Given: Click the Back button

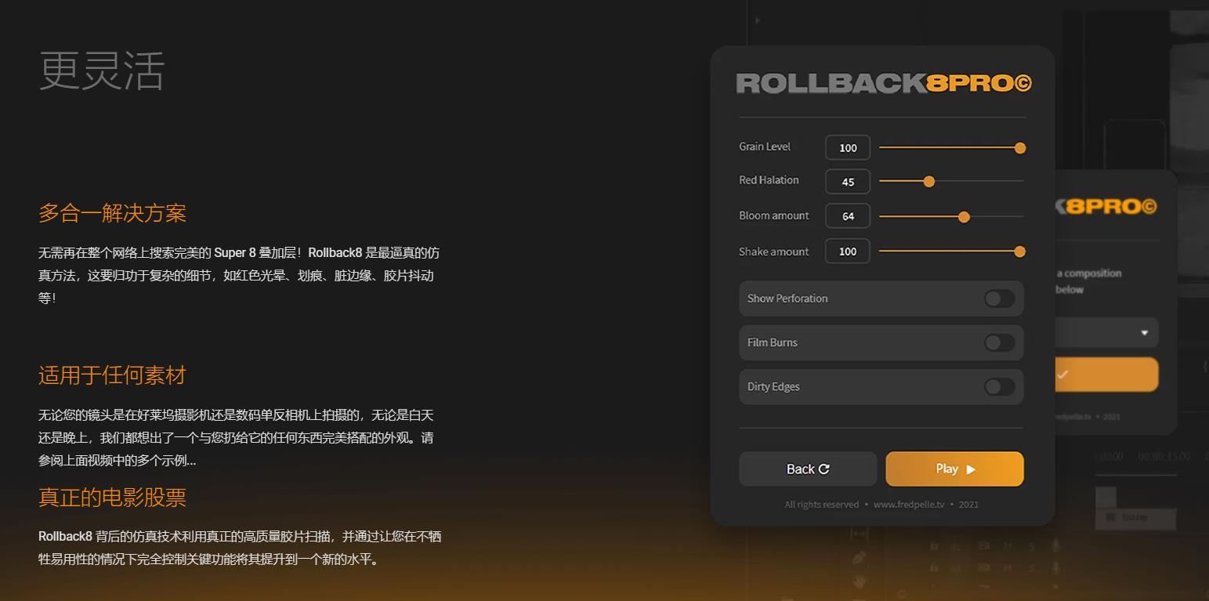Looking at the screenshot, I should (x=808, y=469).
